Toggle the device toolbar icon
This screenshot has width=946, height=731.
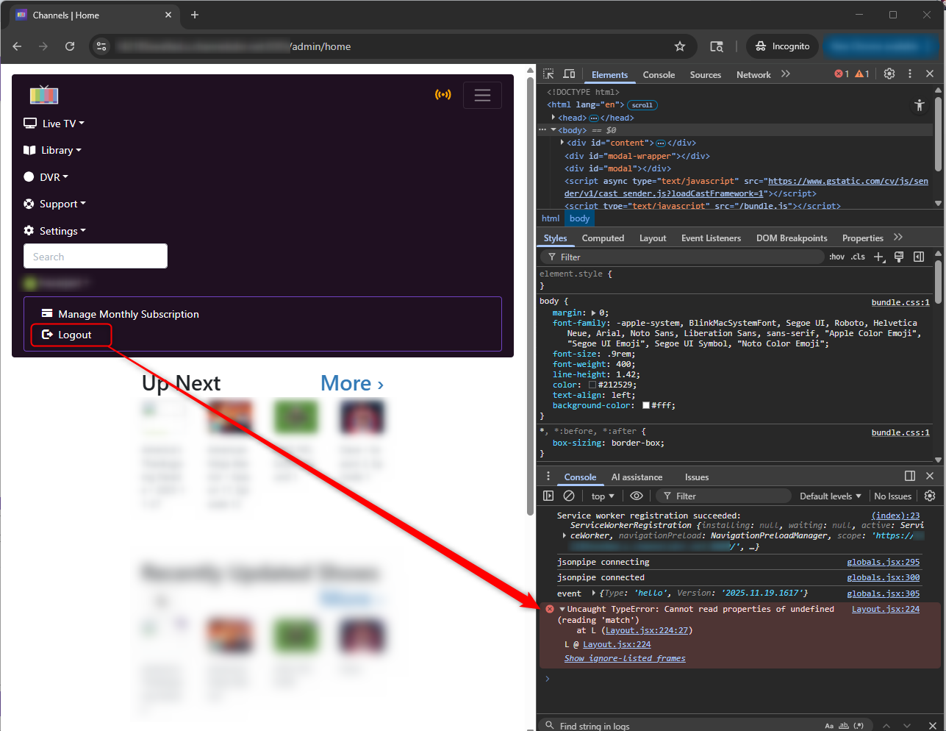click(x=569, y=74)
